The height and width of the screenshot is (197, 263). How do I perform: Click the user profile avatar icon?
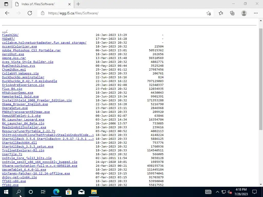[244, 13]
